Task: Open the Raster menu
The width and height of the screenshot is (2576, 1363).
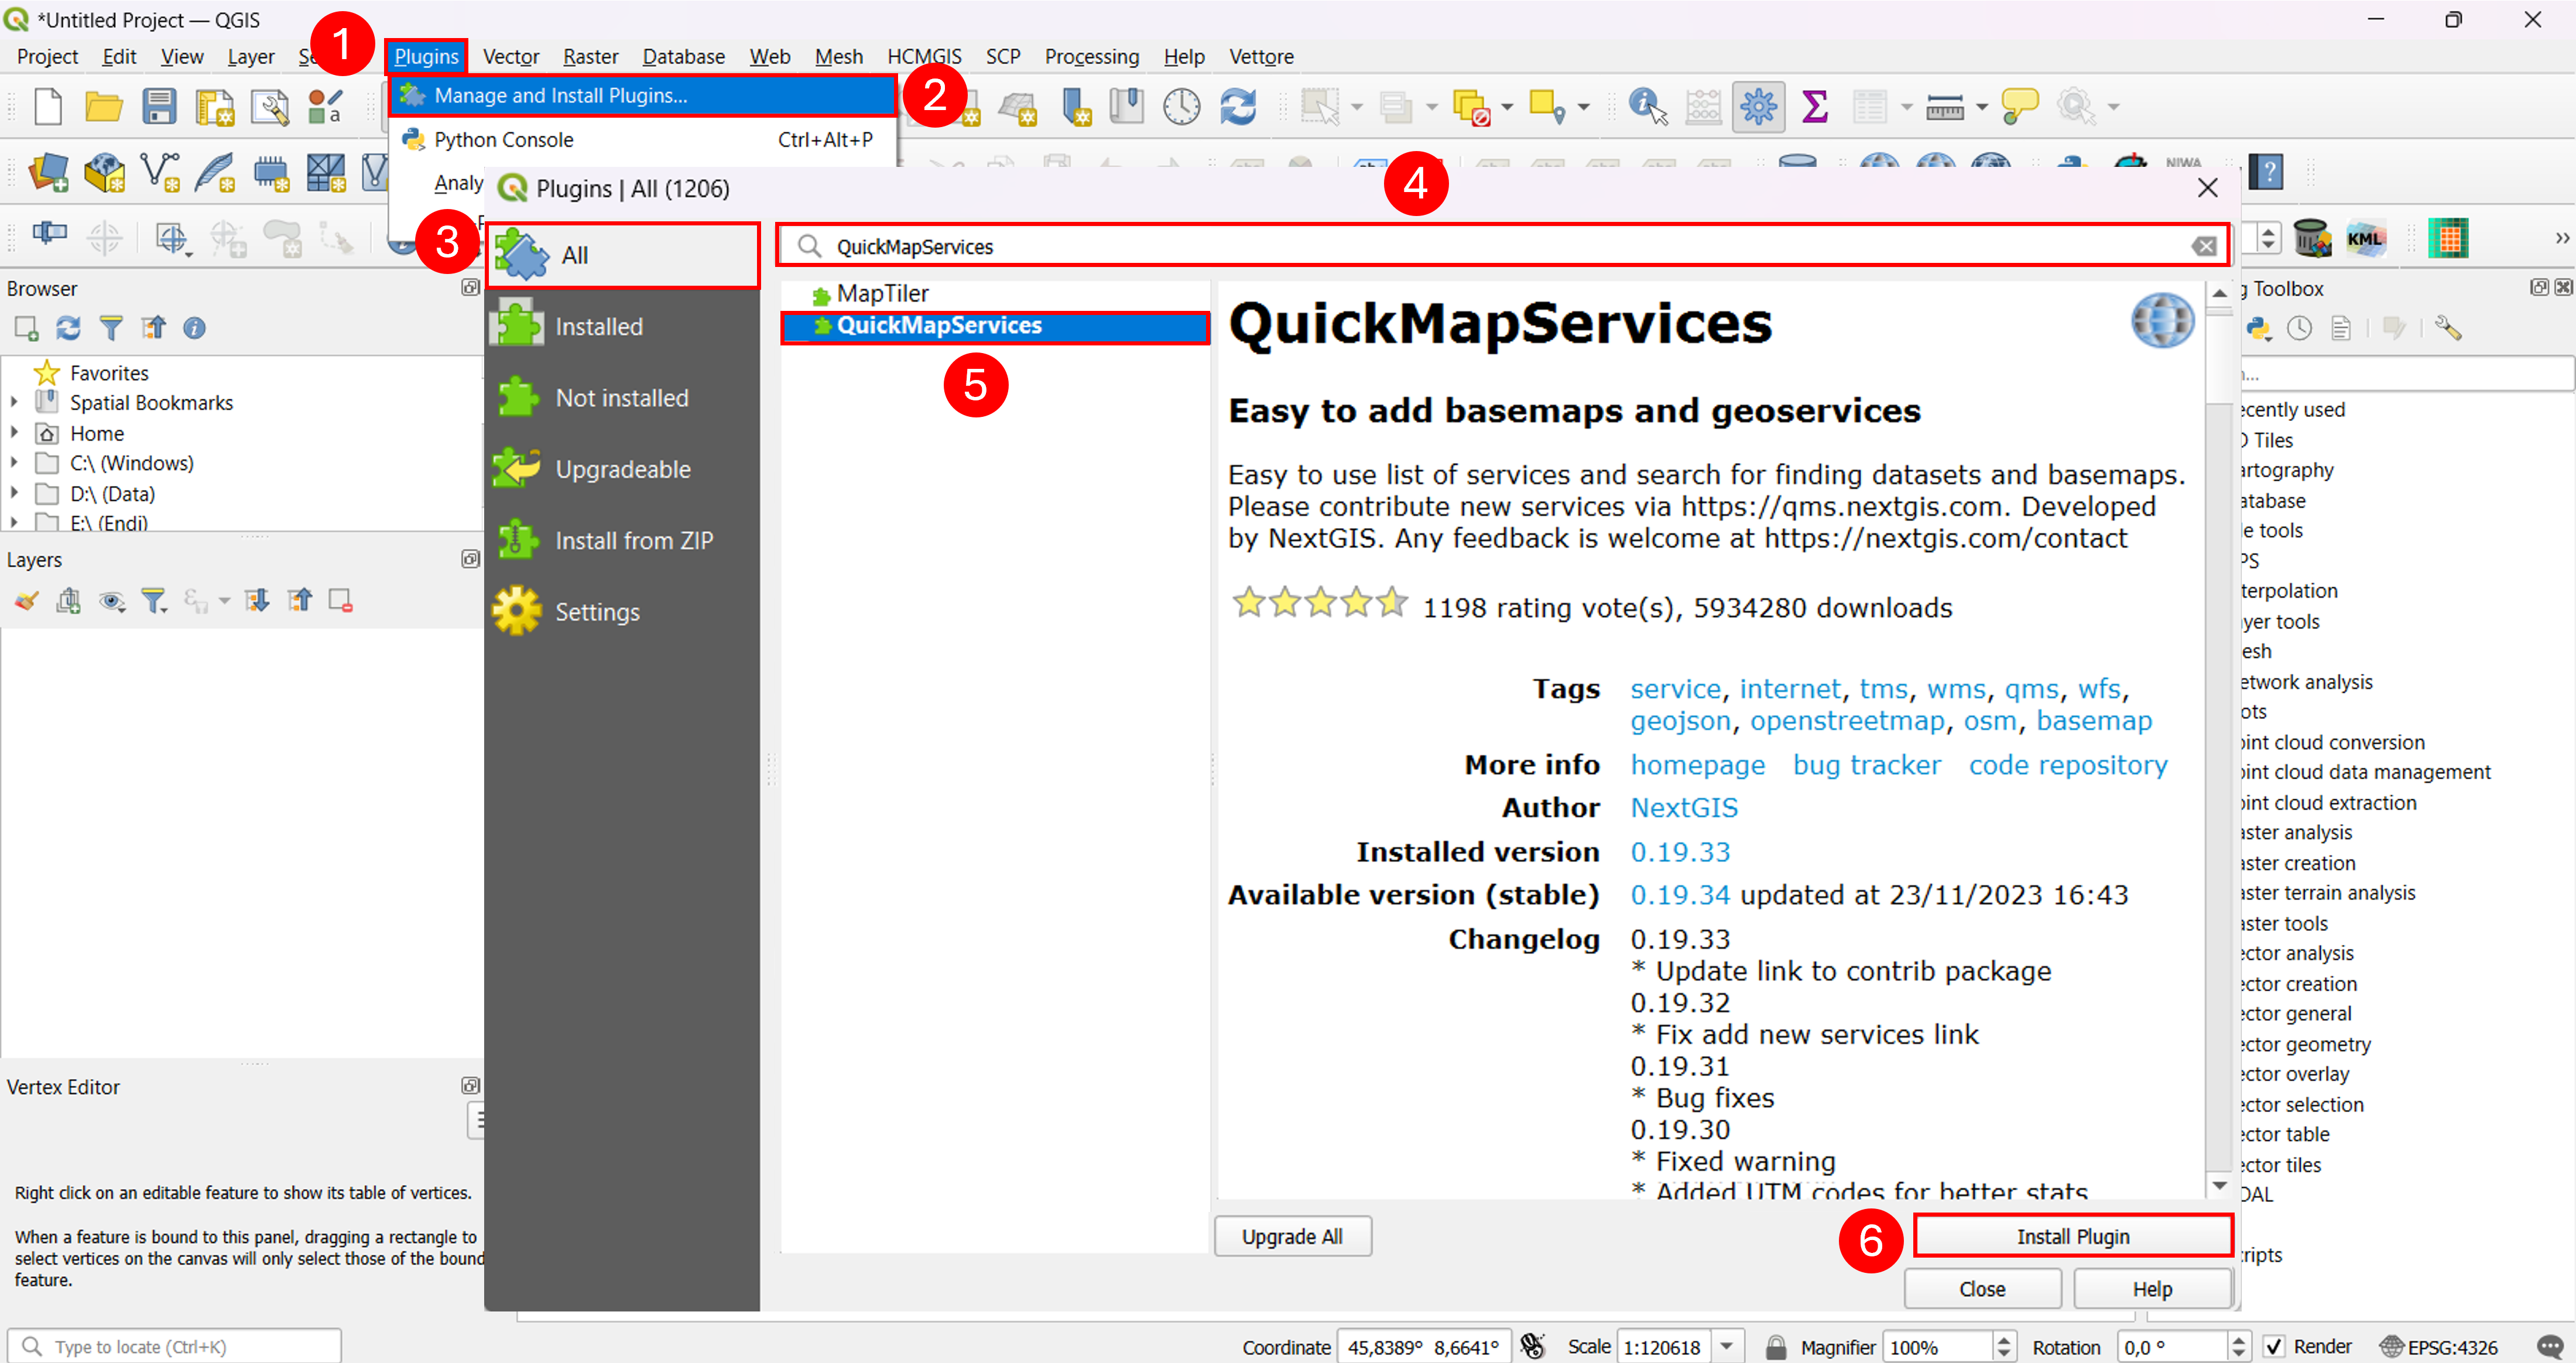Action: click(x=590, y=57)
